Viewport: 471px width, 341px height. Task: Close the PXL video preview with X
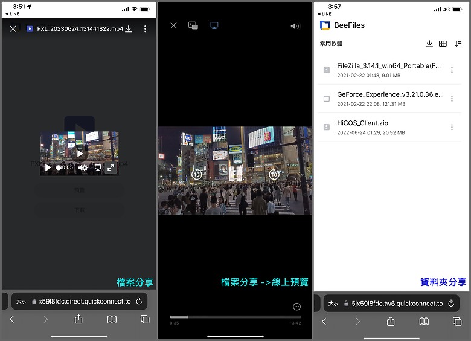click(x=13, y=29)
